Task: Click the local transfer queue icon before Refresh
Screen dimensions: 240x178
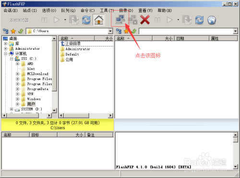Action: point(74,20)
